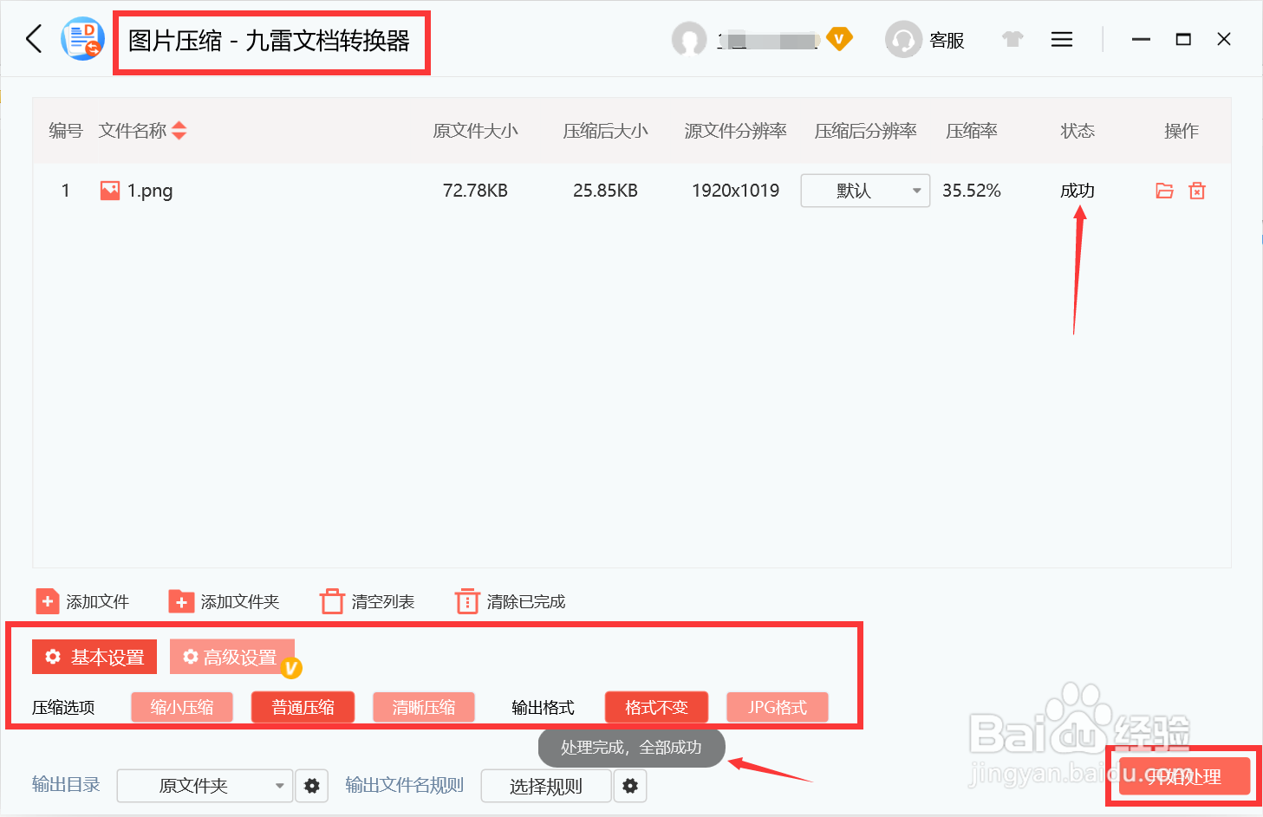This screenshot has height=817, width=1263.
Task: Click 清除已完成 to remove finished
Action: 511,601
